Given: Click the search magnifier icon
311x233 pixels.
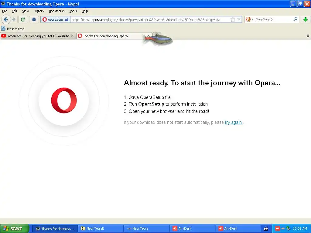Looking at the screenshot, I should pos(295,19).
